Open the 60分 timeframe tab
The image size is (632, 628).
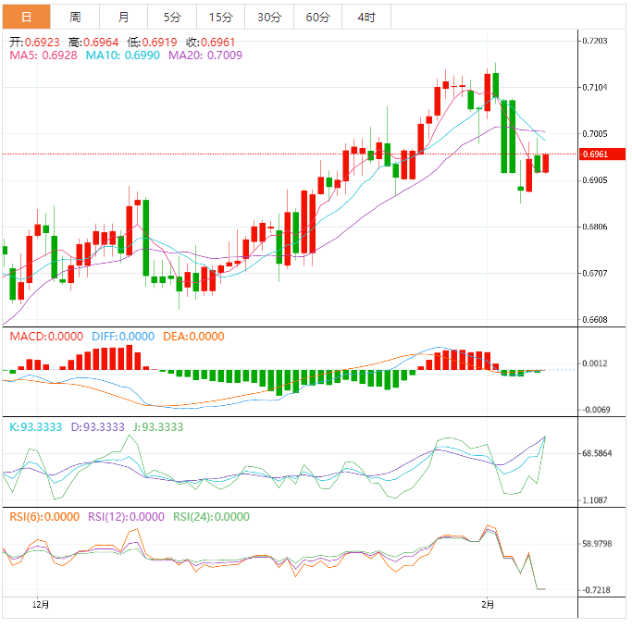tap(317, 17)
